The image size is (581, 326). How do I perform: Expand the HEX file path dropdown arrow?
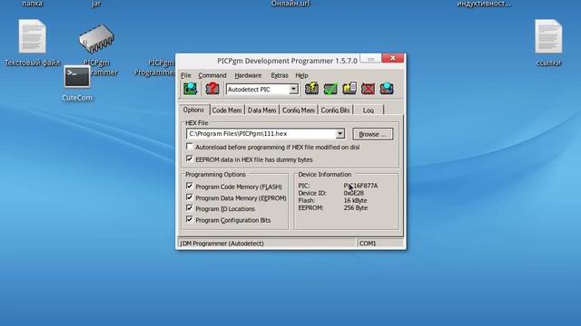tap(340, 134)
